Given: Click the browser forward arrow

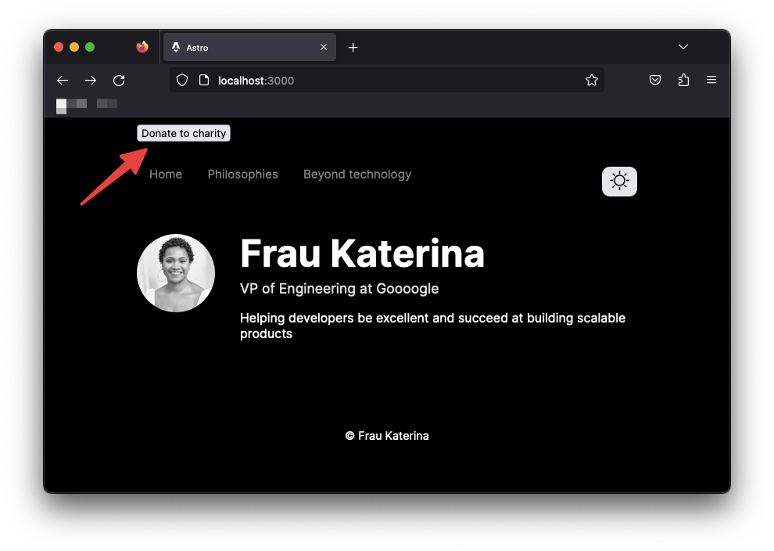Looking at the screenshot, I should click(91, 81).
